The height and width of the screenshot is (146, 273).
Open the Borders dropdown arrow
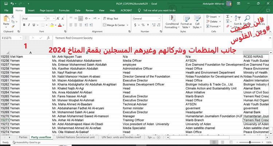point(47,25)
